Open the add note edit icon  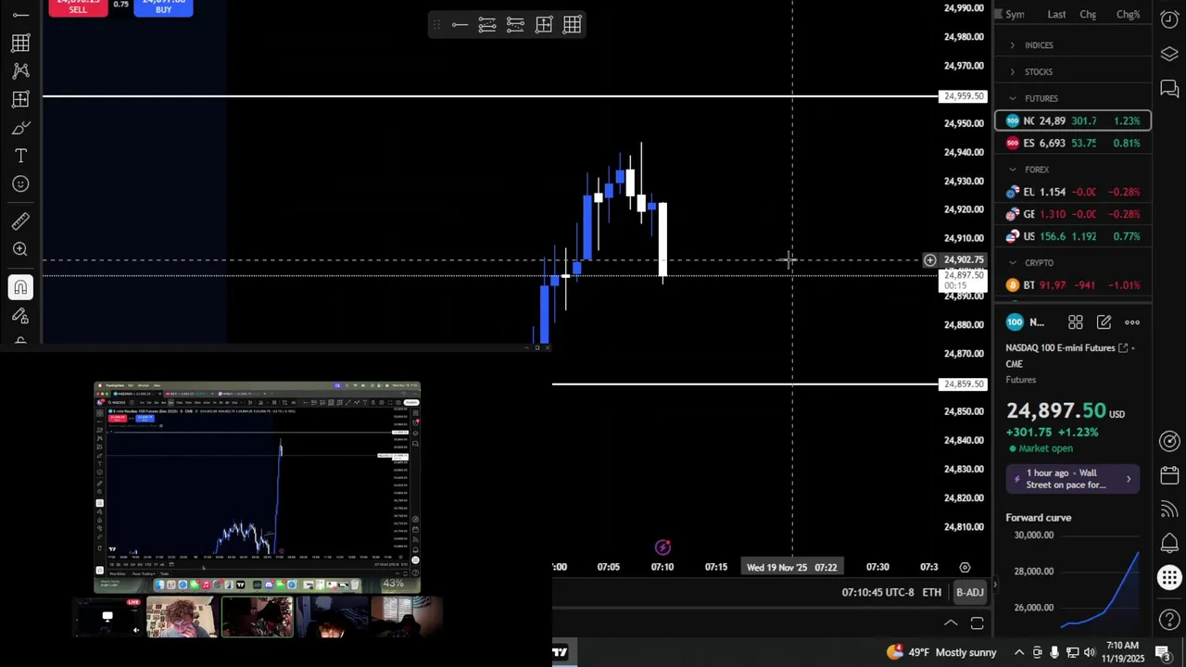coord(1104,322)
